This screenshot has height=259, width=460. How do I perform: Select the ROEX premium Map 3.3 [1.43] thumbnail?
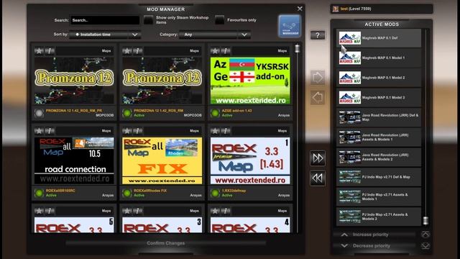(x=250, y=160)
